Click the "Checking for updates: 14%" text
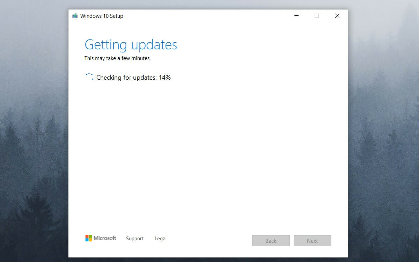 click(x=133, y=78)
